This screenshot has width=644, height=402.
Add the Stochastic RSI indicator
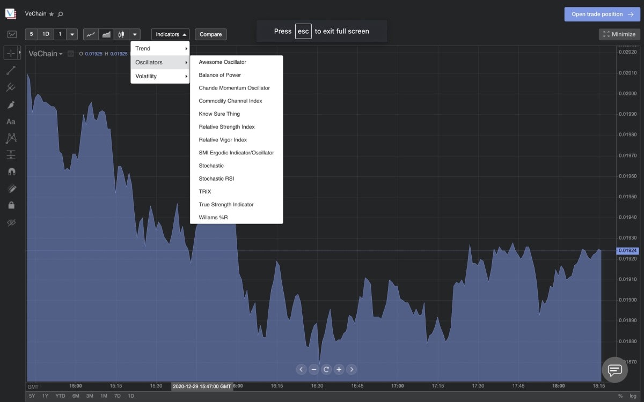coord(236,178)
